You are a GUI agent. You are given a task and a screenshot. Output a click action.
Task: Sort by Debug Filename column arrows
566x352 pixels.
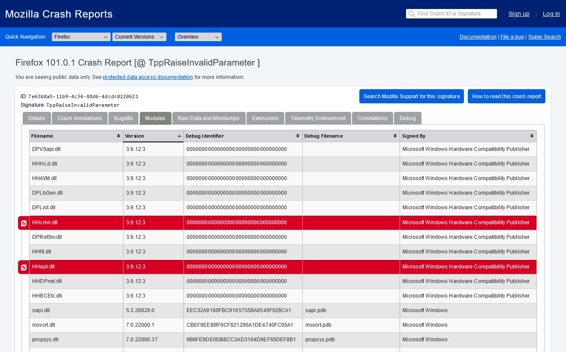(395, 136)
